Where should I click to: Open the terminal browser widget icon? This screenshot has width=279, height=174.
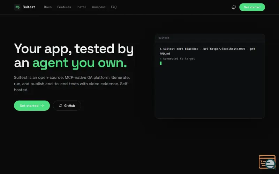[x=267, y=162]
